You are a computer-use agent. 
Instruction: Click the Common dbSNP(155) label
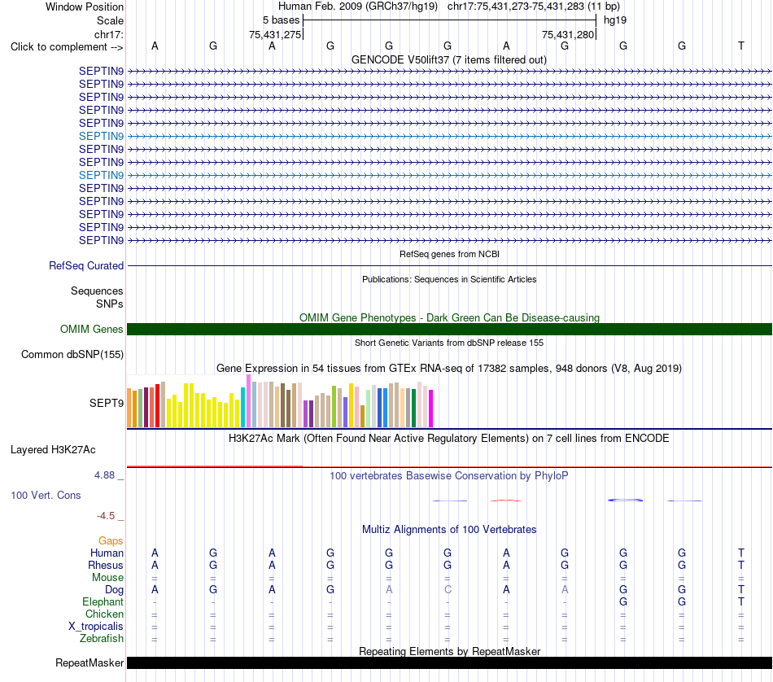72,355
